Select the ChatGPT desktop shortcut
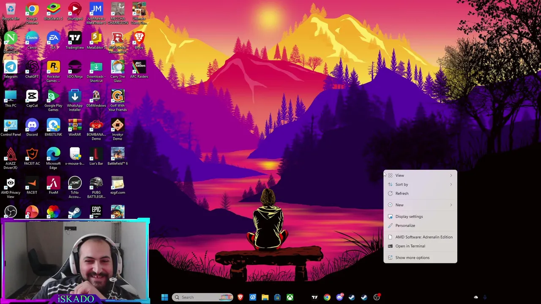Screen dimensions: 541x304 click(32, 70)
